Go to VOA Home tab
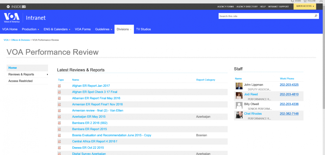 (x=10, y=29)
